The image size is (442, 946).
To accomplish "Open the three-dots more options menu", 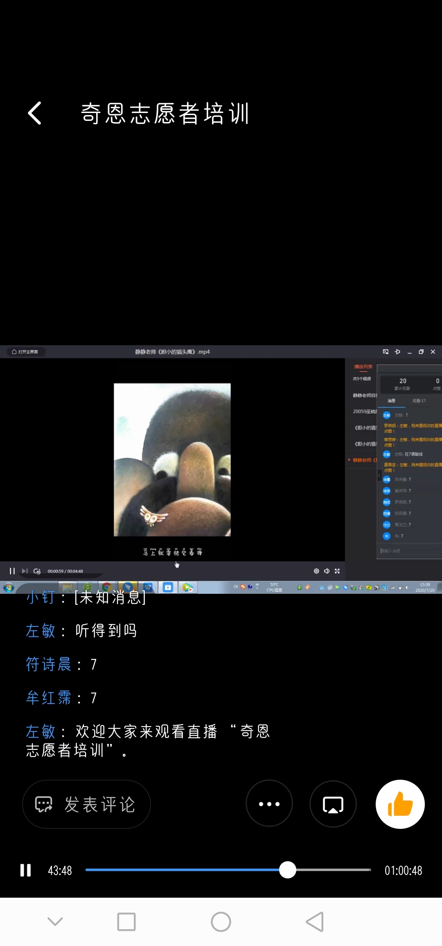I will point(269,804).
